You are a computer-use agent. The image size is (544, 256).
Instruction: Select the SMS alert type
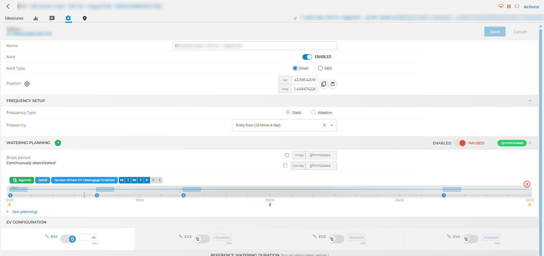point(320,68)
